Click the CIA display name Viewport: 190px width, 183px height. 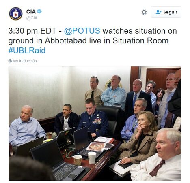(x=31, y=11)
